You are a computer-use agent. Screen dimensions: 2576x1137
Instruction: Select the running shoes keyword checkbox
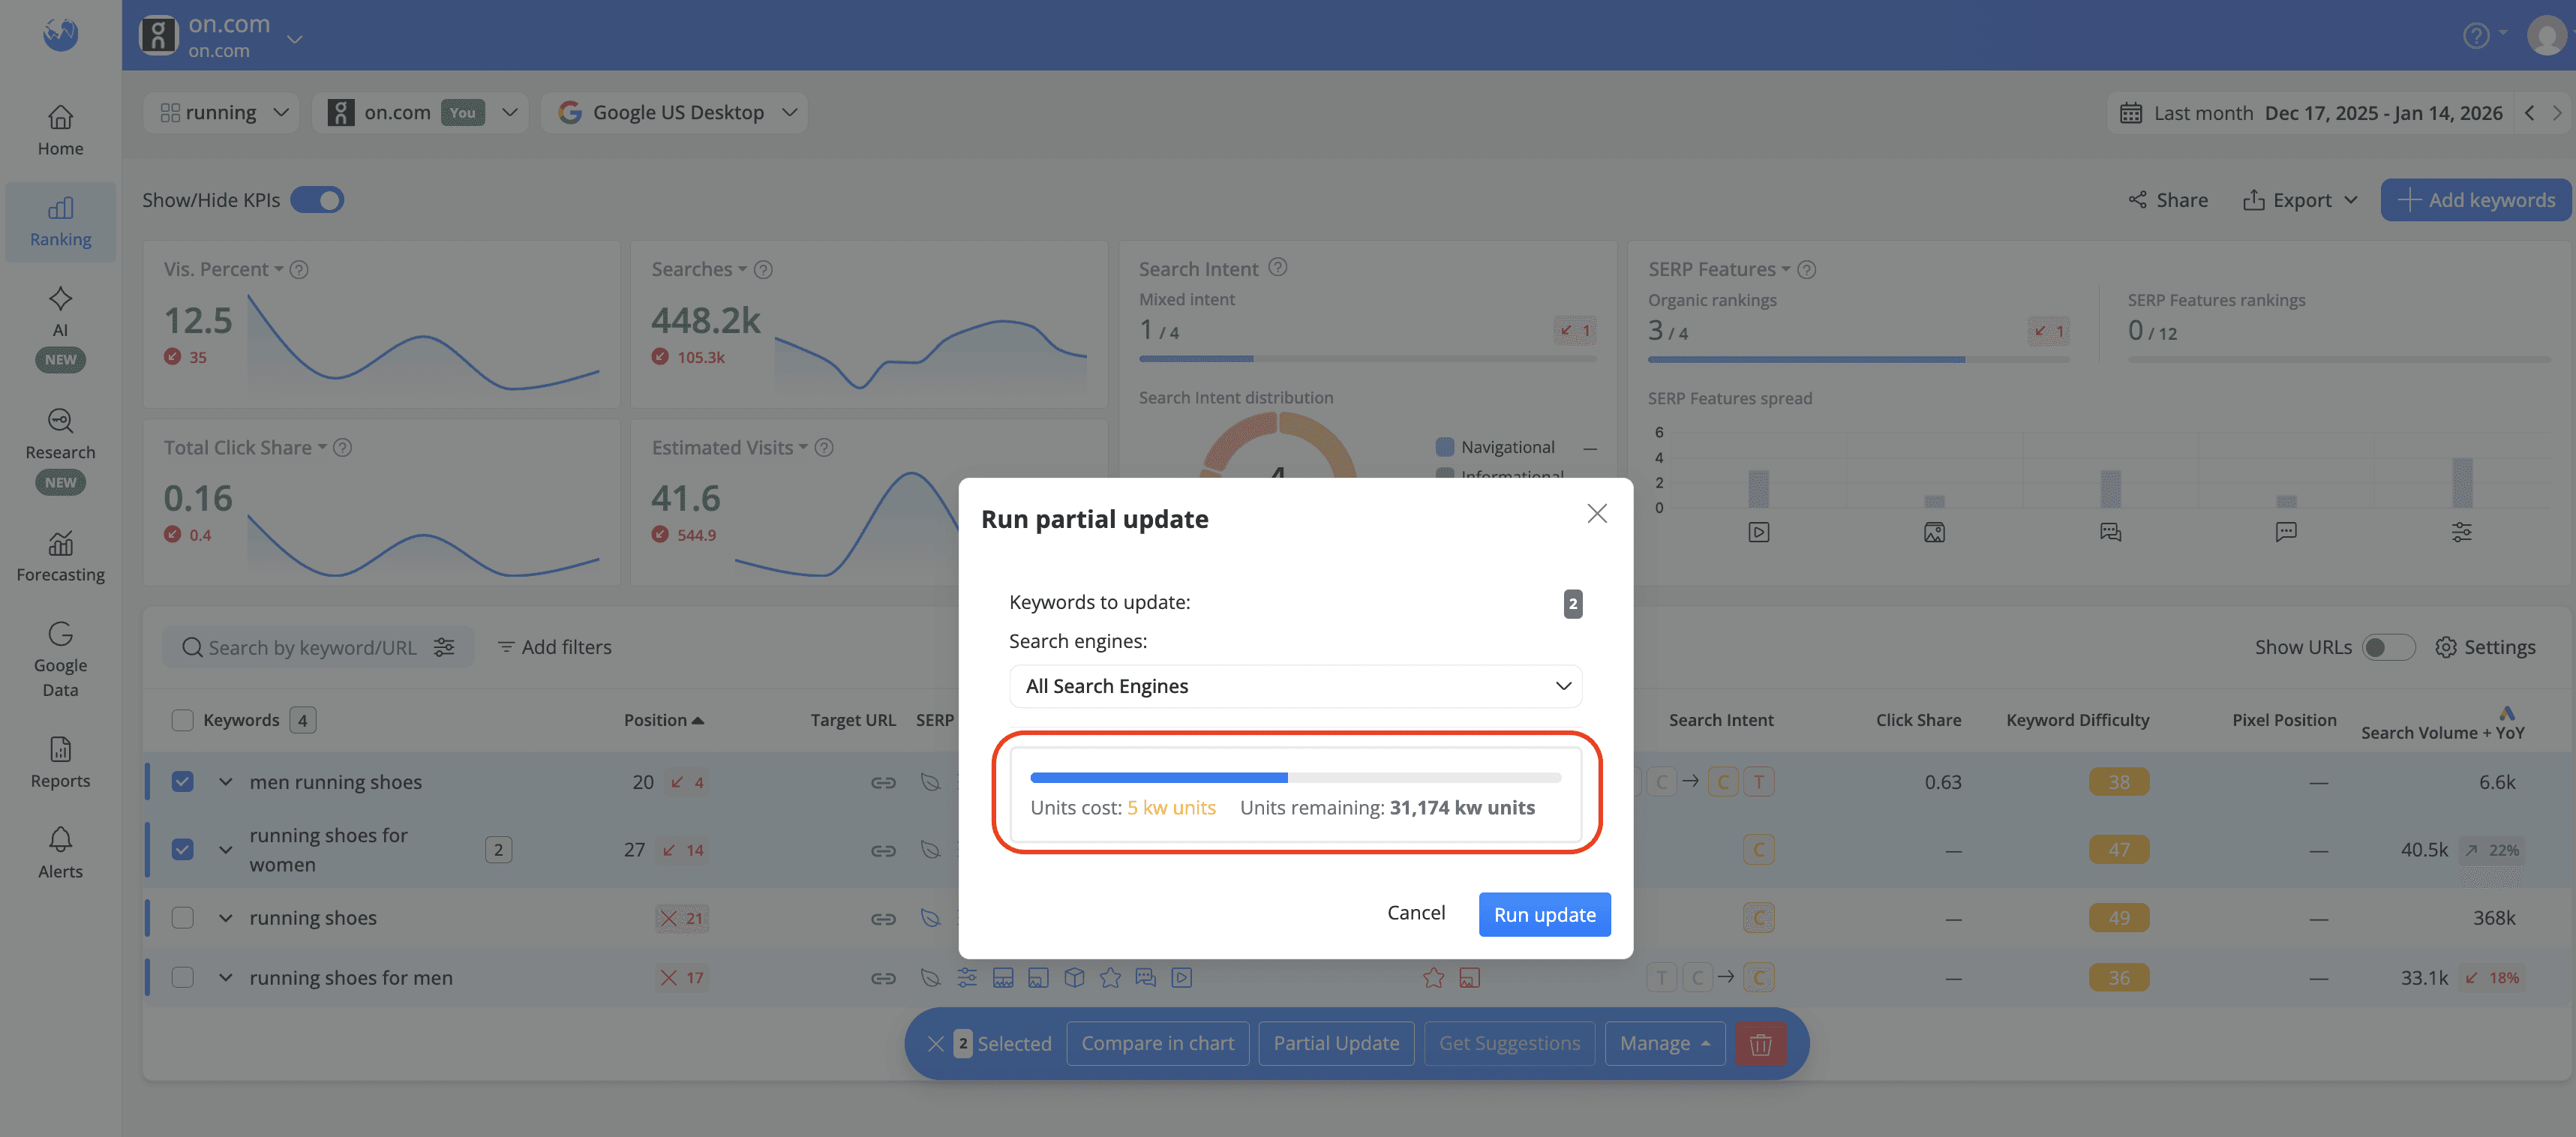[x=183, y=917]
